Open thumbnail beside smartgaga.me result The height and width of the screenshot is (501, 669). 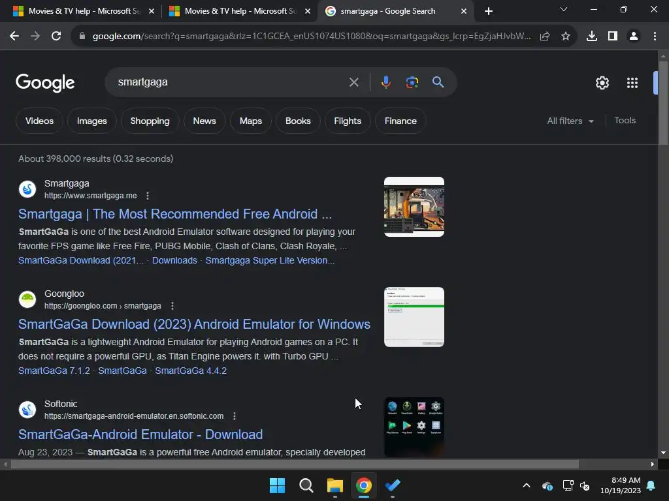click(414, 207)
